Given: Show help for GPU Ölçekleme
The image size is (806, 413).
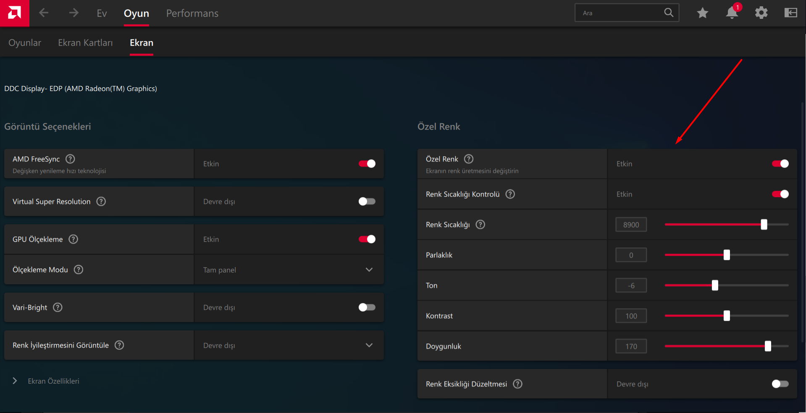Looking at the screenshot, I should (x=74, y=239).
